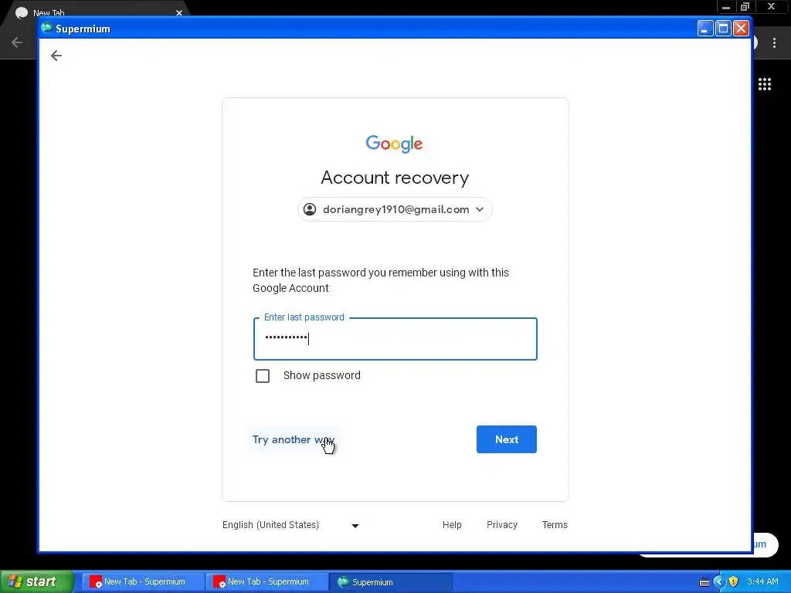The image size is (791, 593).
Task: Select the Supermium taskbar button
Action: click(x=390, y=581)
